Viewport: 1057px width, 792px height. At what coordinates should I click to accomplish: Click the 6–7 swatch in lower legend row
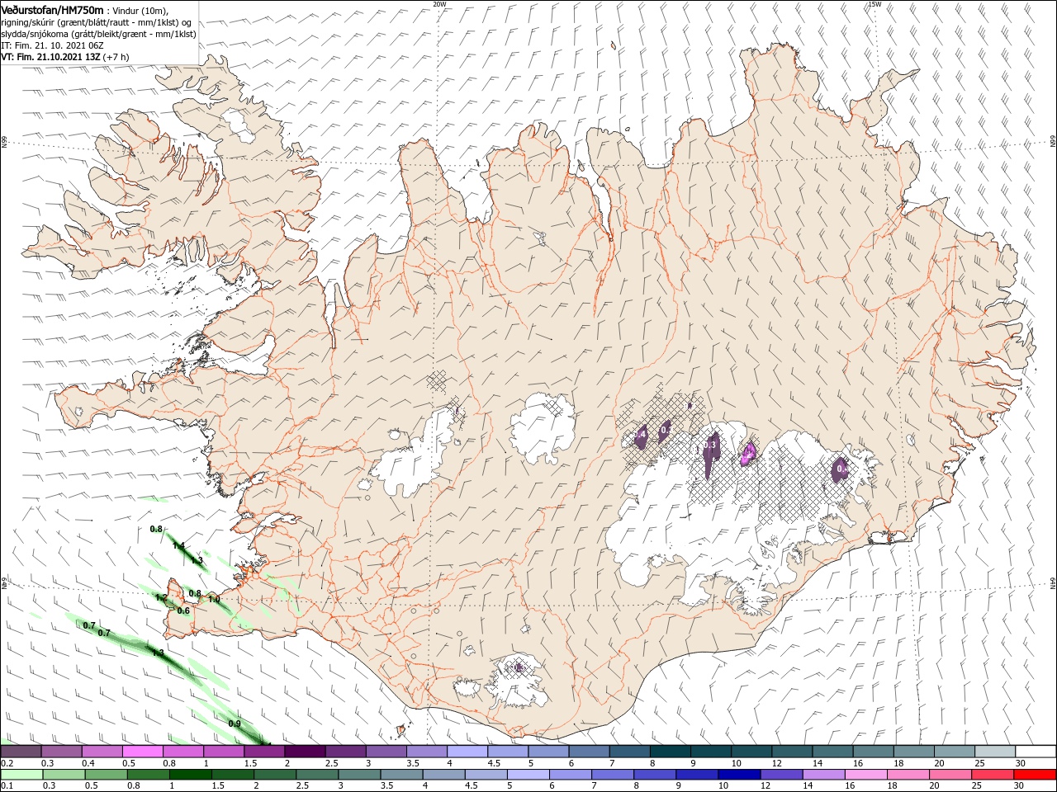click(570, 775)
